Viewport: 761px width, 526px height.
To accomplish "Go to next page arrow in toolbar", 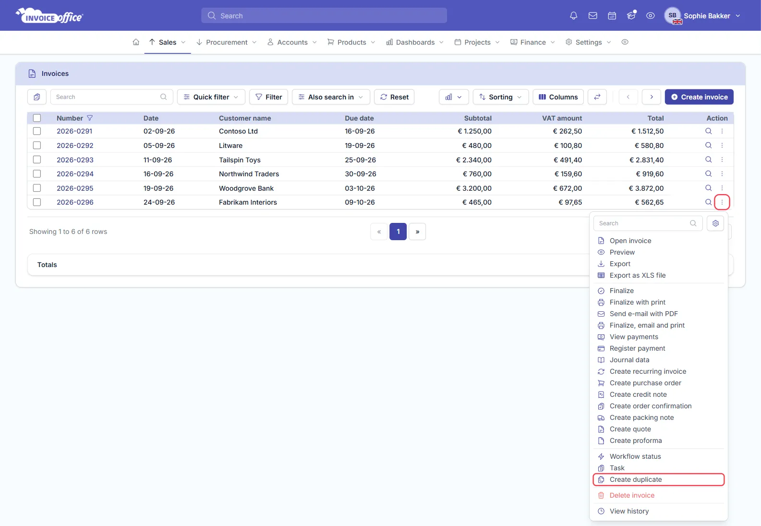I will pos(652,97).
